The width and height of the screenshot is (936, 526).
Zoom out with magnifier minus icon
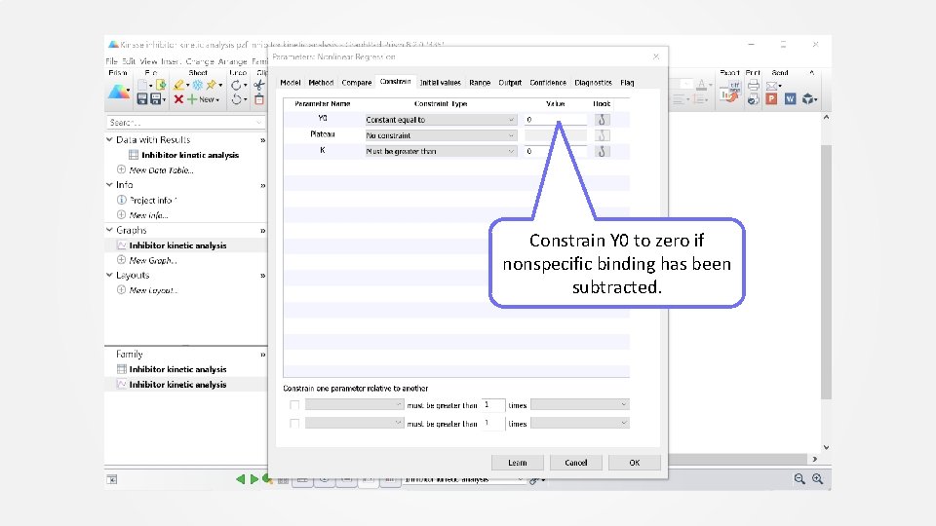point(799,479)
